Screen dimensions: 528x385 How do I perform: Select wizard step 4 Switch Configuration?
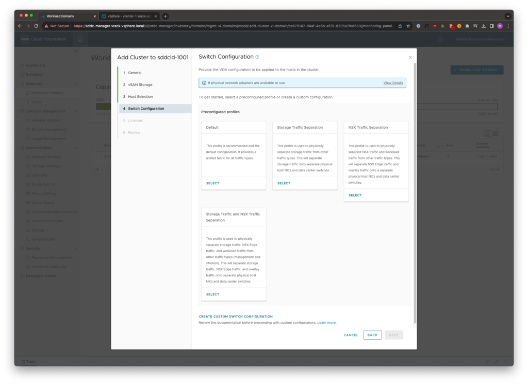[x=155, y=109]
